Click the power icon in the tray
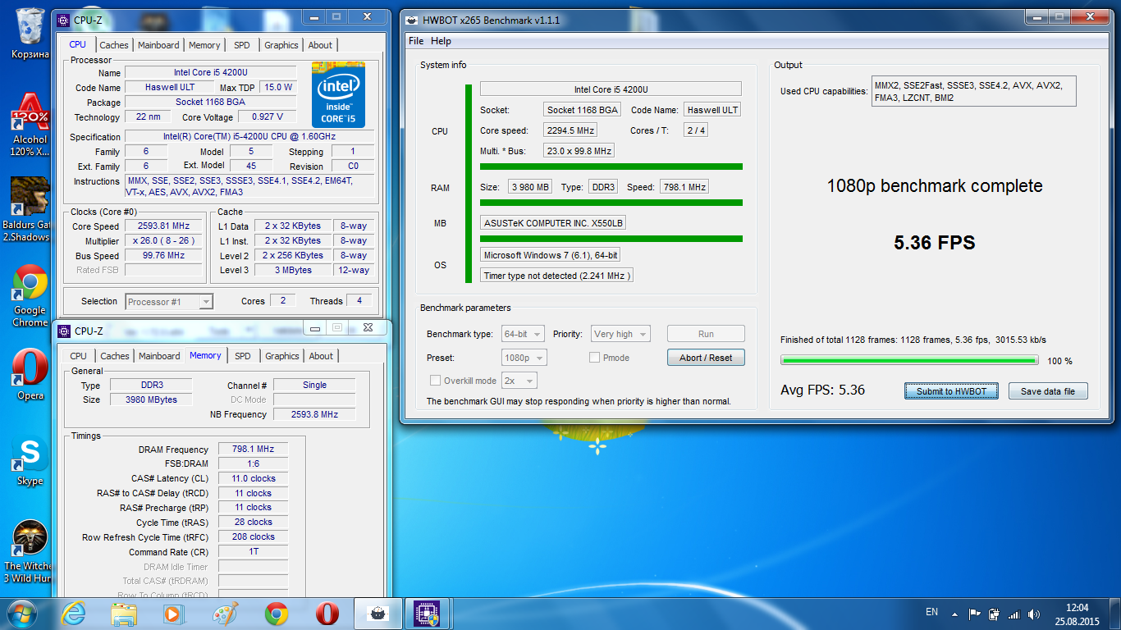 [994, 614]
